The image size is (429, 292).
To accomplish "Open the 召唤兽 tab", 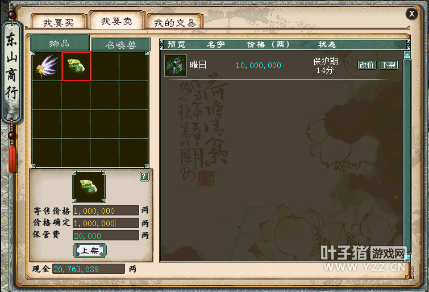I will pyautogui.click(x=120, y=44).
